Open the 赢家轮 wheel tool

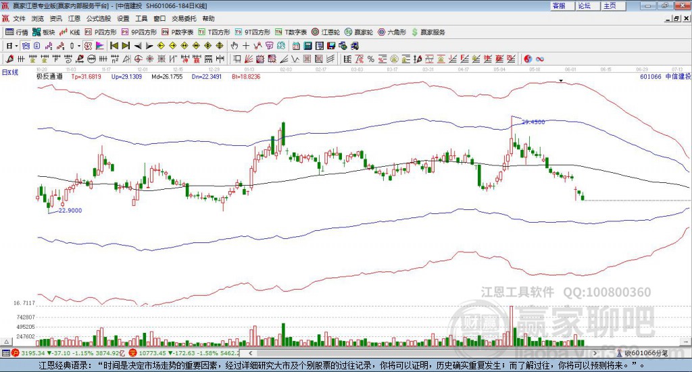(359, 32)
